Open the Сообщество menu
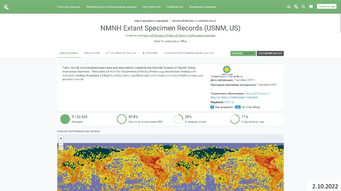The image size is (341, 191). pos(175,7)
